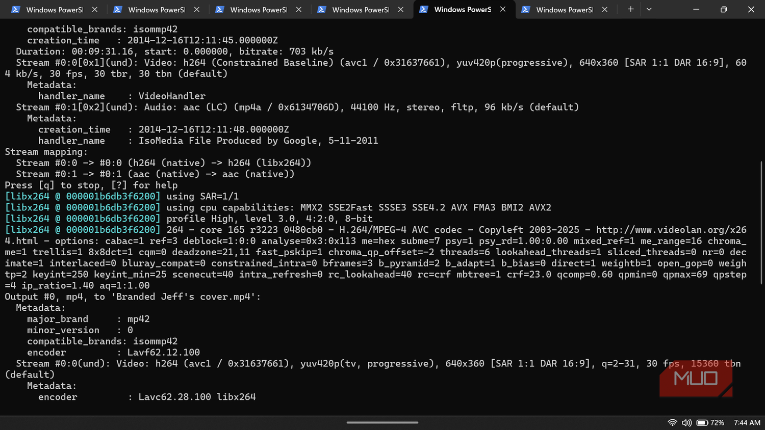Click 'encoder : Lavc62.28.100 libx264' text
Screen dimensions: 765x430
(x=147, y=397)
